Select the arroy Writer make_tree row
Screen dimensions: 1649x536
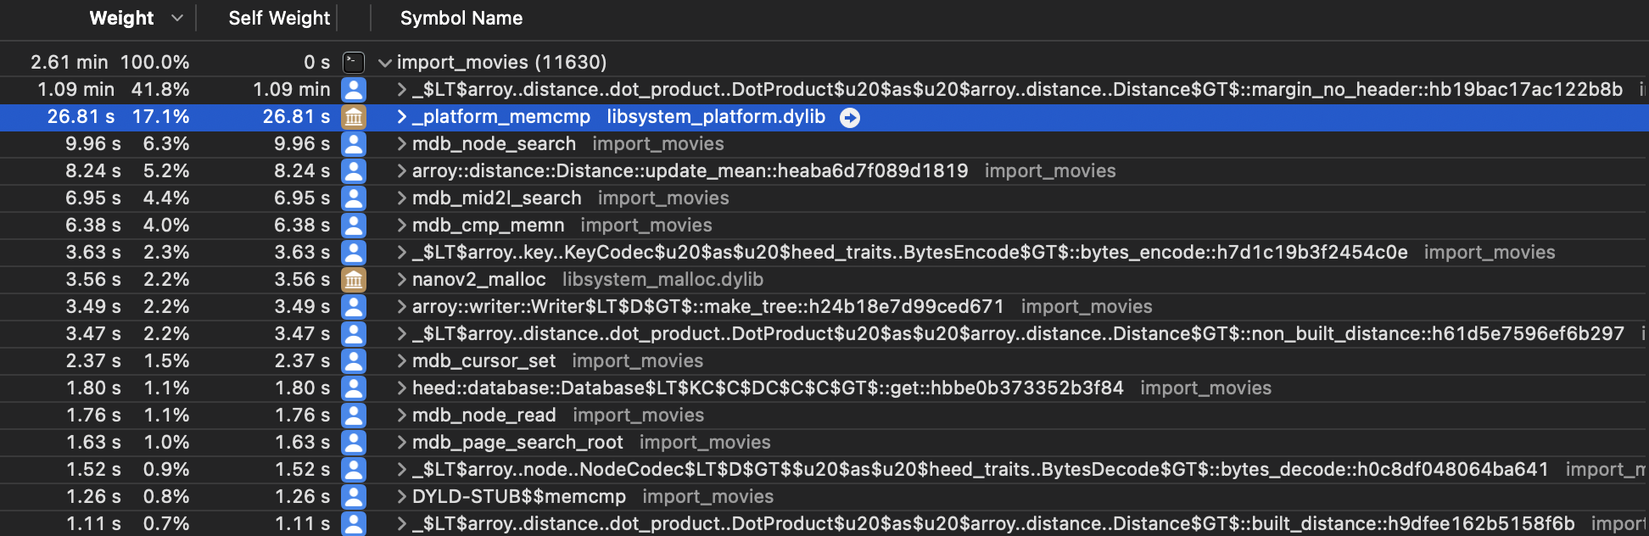pos(707,307)
